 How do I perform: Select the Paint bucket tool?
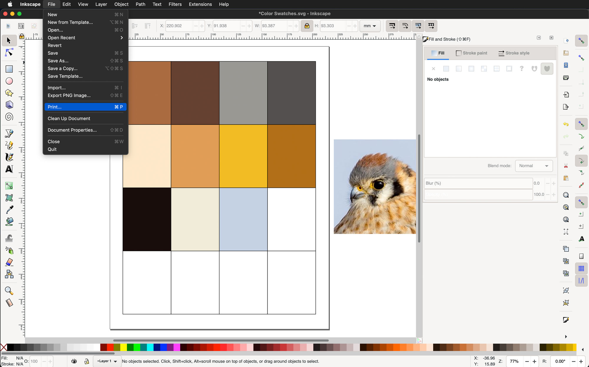point(9,221)
